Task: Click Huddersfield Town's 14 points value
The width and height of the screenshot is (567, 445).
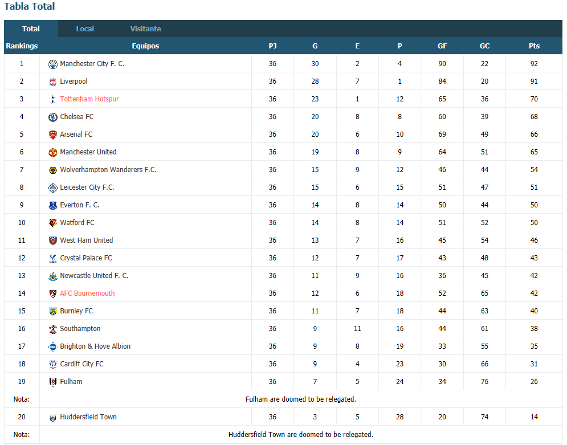Action: [534, 417]
